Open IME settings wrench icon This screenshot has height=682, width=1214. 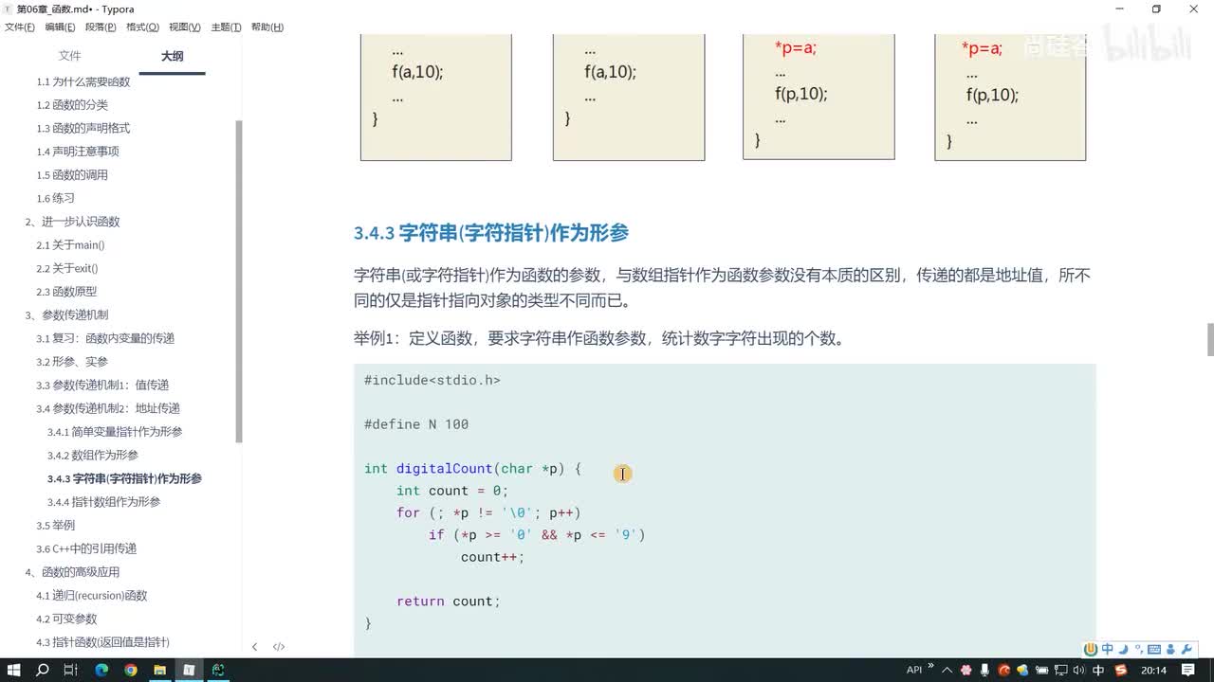pos(1186,650)
